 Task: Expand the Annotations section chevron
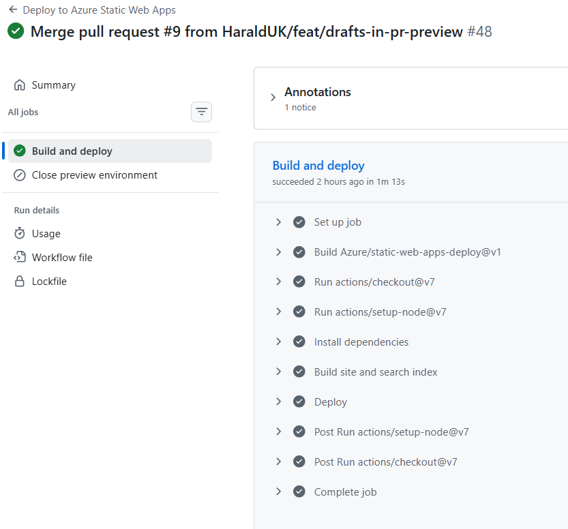[x=273, y=97]
